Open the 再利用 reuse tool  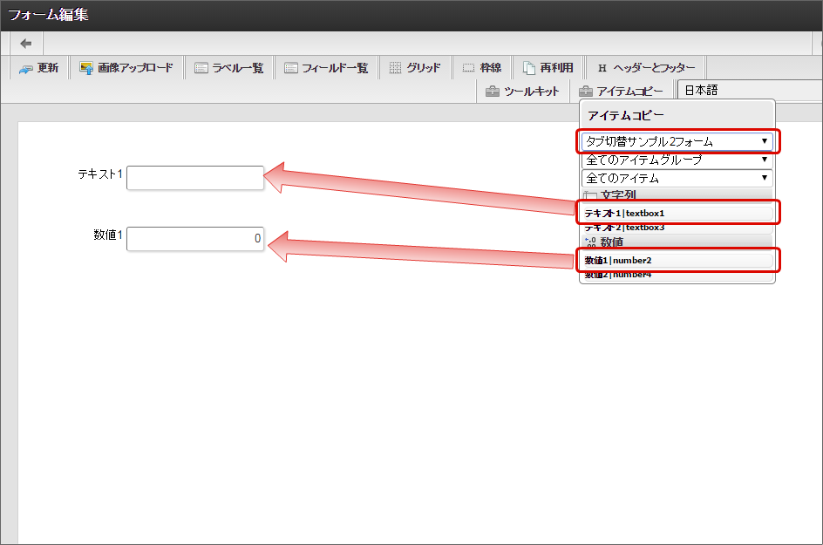(x=548, y=68)
